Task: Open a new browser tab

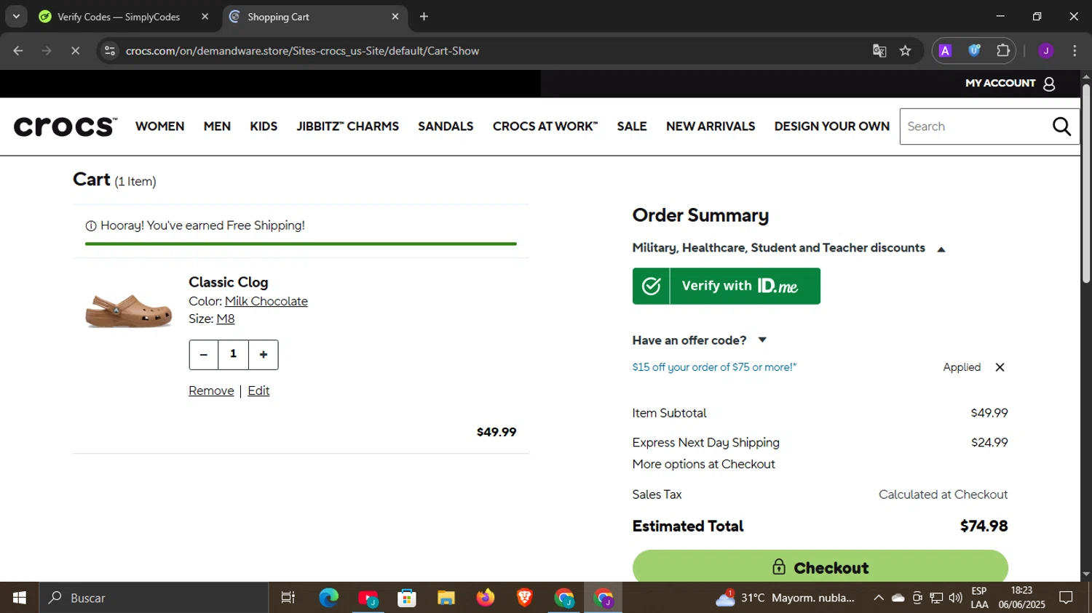Action: click(424, 17)
